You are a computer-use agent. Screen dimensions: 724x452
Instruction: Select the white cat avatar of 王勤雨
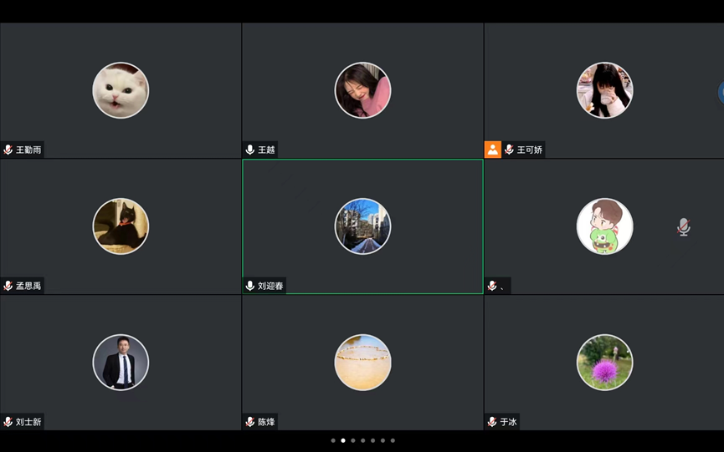pos(121,90)
